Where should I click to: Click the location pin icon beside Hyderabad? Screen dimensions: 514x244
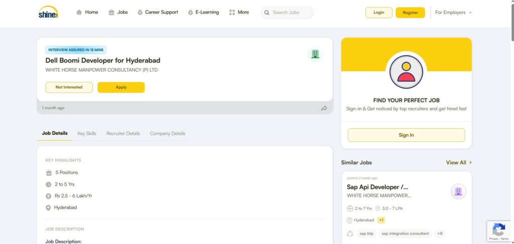point(48,207)
